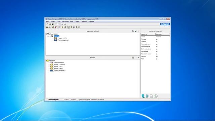Click the Open folder toolbar icon
This screenshot has width=215, height=121.
pyautogui.click(x=50, y=24)
